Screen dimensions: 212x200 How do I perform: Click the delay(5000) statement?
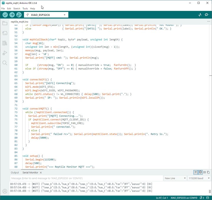coord(40,138)
